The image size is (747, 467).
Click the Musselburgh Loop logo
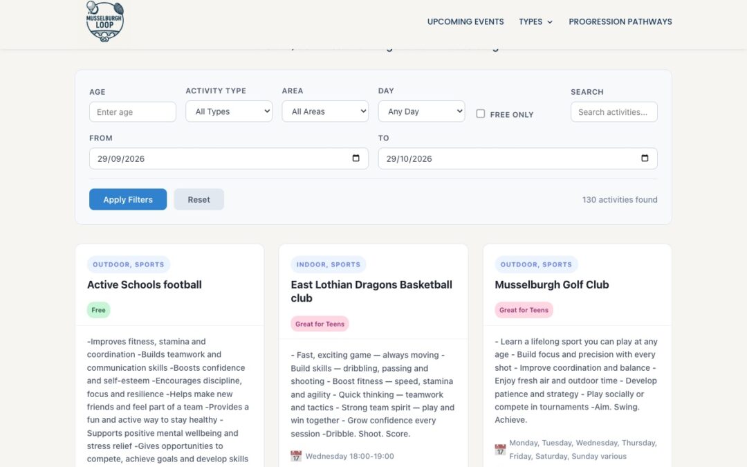tap(105, 22)
